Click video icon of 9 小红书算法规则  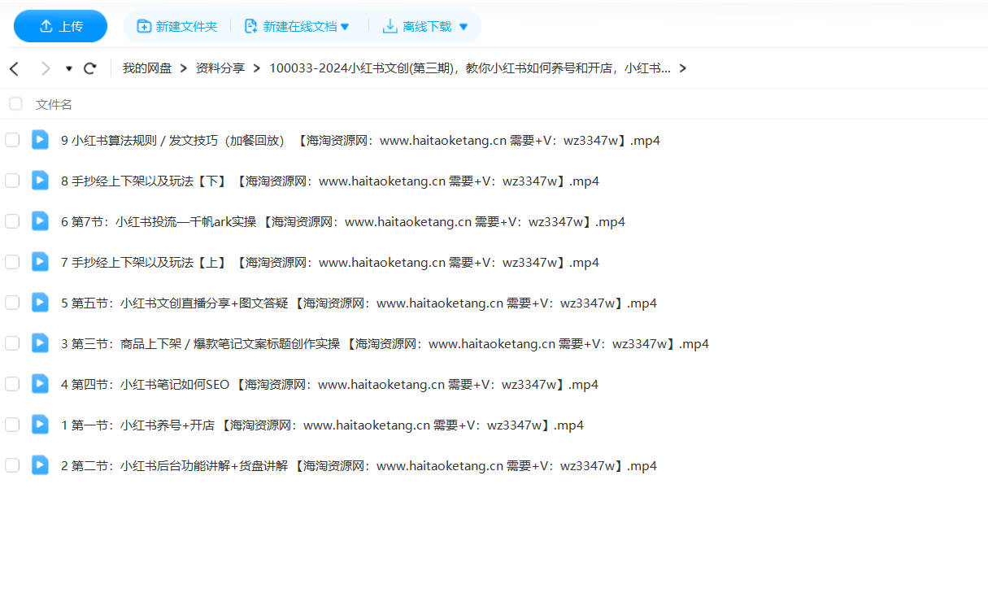[x=40, y=140]
